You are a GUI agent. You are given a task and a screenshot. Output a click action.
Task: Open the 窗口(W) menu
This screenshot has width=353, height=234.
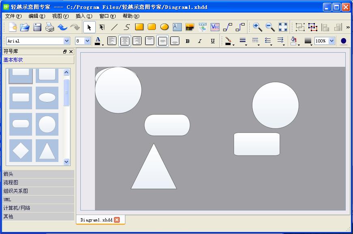click(108, 16)
